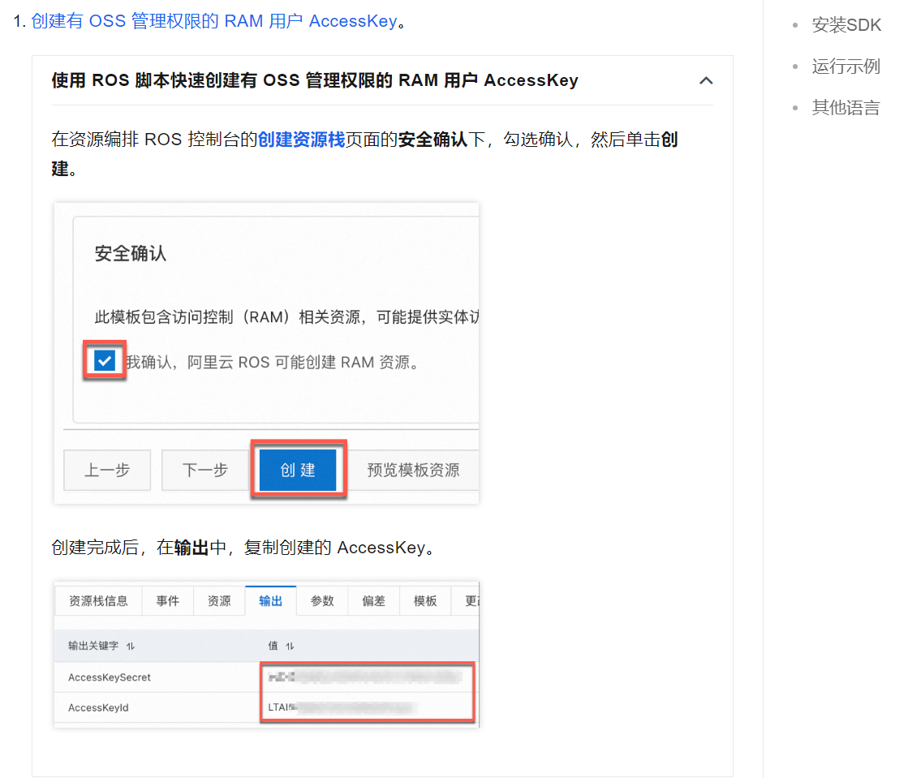
Task: Open the 其他语言 sidebar entry
Action: point(846,107)
